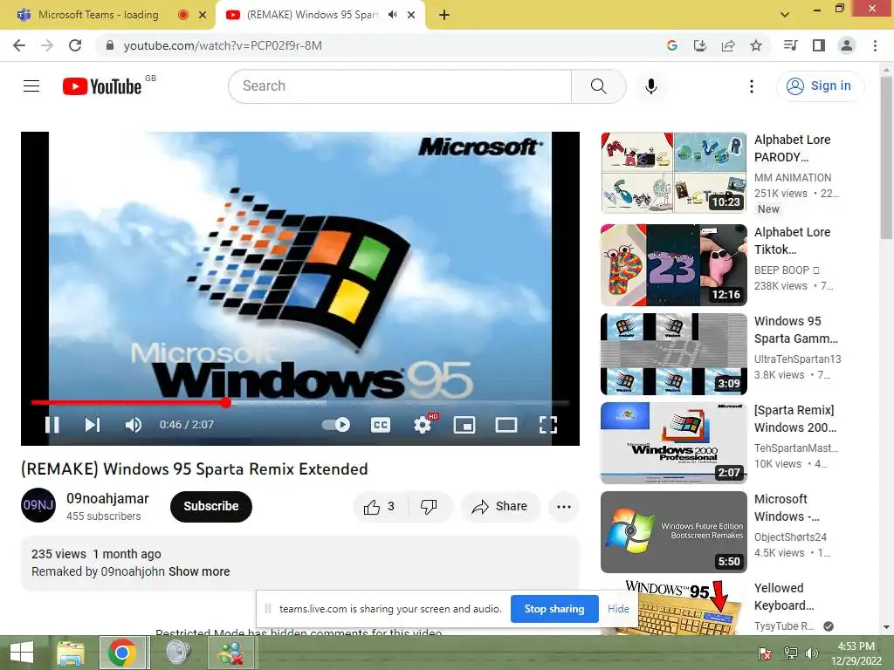This screenshot has height=670, width=894.
Task: Switch to Microsoft Teams tab
Action: pyautogui.click(x=98, y=15)
